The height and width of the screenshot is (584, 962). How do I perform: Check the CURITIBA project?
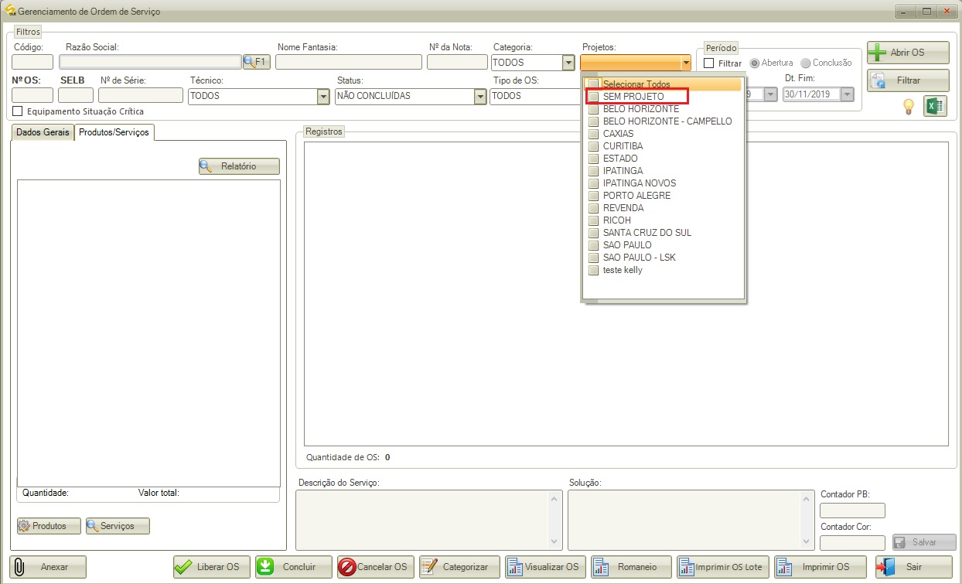(x=593, y=146)
